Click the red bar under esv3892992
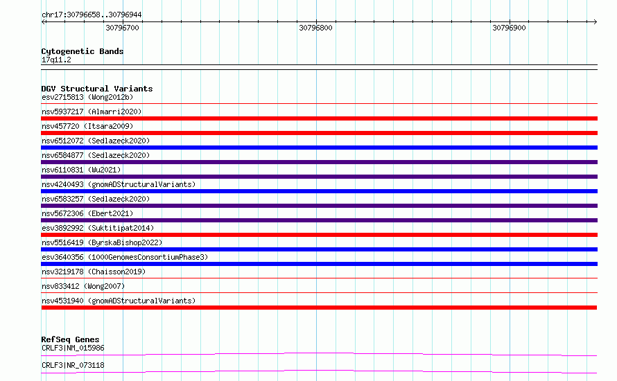The width and height of the screenshot is (617, 381). pyautogui.click(x=319, y=235)
